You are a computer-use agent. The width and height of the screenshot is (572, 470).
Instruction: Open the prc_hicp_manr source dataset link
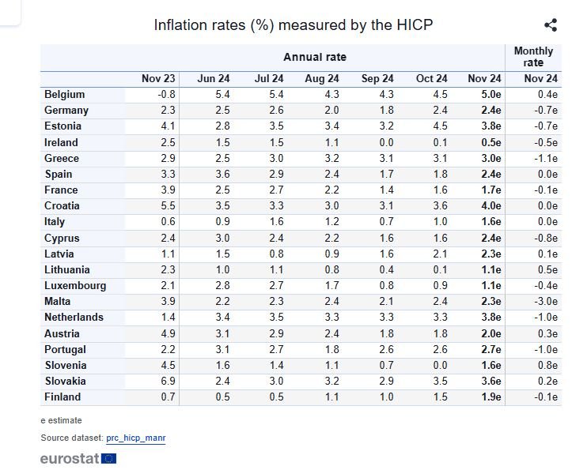tap(135, 438)
